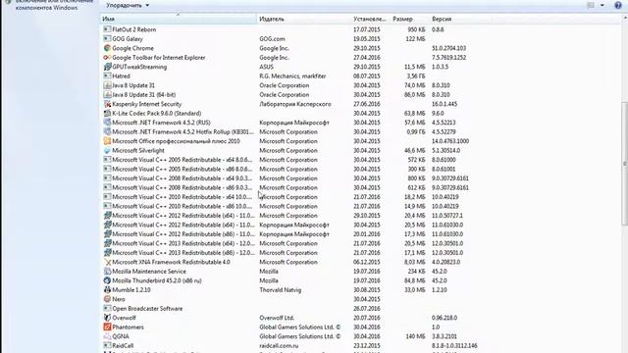Click version 14.0.4763.1000 cell
The width and height of the screenshot is (628, 353).
pos(450,141)
